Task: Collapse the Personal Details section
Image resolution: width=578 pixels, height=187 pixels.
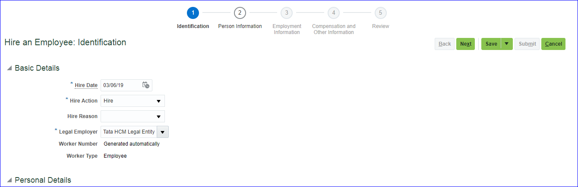Action: click(9, 180)
